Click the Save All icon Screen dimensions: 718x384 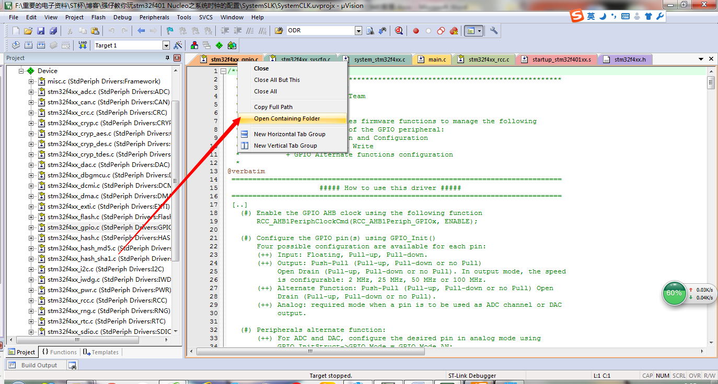[x=53, y=31]
